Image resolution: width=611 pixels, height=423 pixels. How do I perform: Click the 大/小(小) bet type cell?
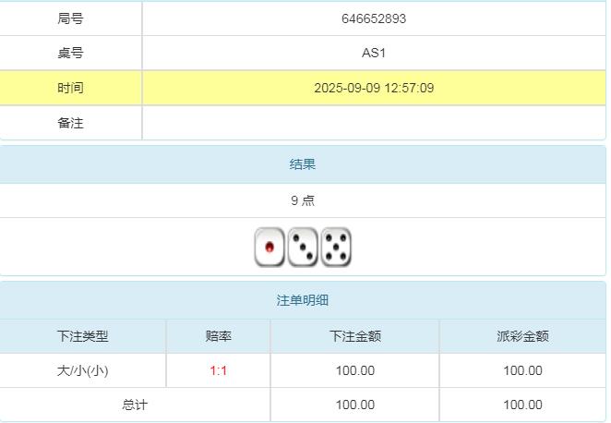pyautogui.click(x=82, y=370)
